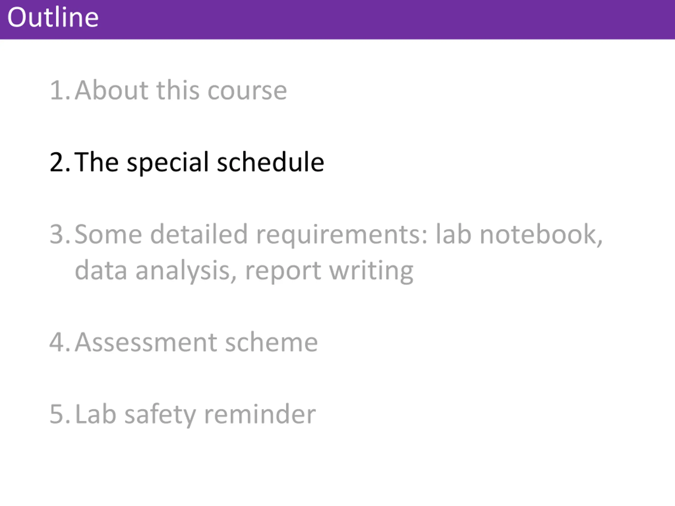Select The special schedule highlighted item
The image size is (675, 506).
tap(199, 162)
